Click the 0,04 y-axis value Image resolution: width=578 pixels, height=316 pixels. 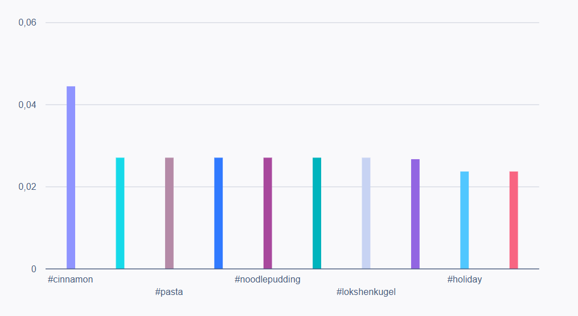click(27, 105)
